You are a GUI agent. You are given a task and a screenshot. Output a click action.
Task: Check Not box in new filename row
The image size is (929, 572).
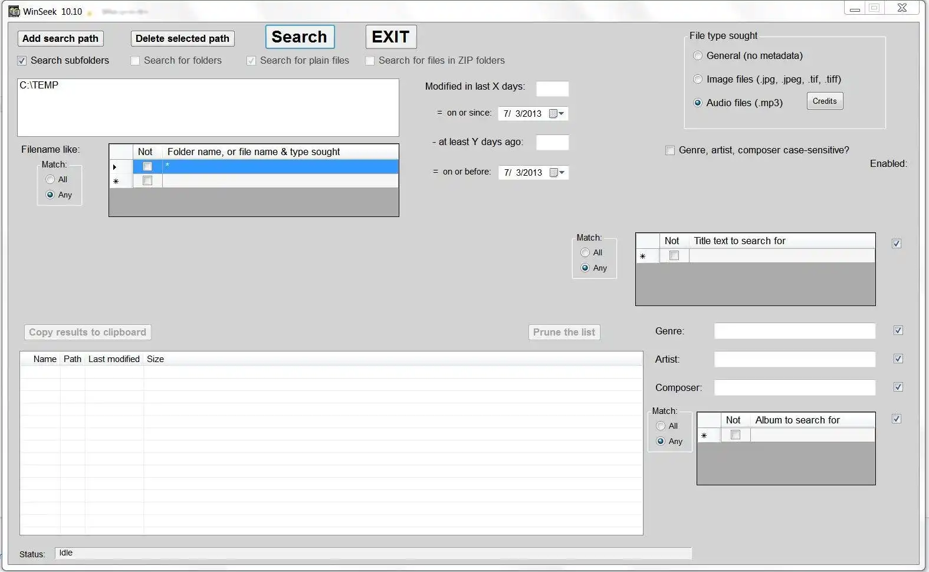point(147,180)
